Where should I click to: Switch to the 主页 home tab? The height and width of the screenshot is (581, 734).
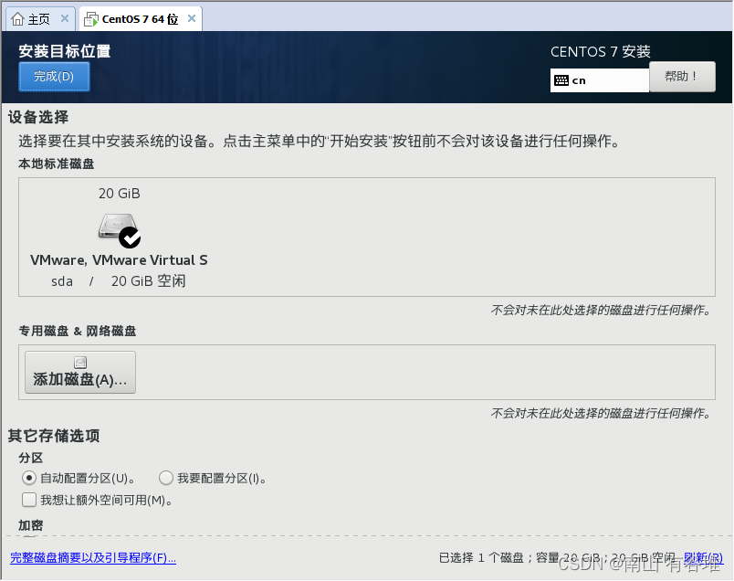pyautogui.click(x=38, y=19)
